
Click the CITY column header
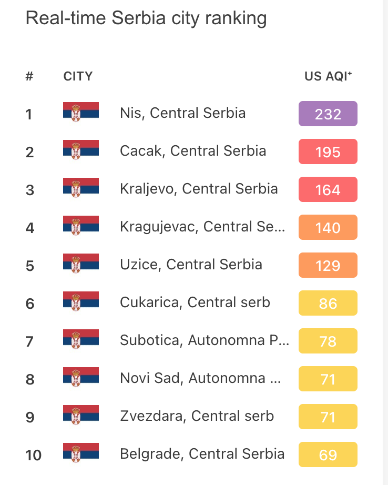[78, 76]
